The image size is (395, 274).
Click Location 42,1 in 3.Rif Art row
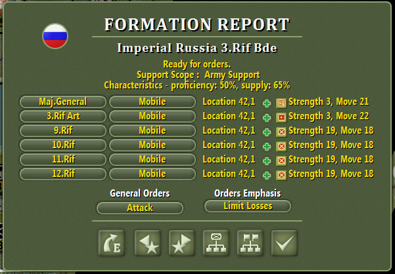pos(229,116)
